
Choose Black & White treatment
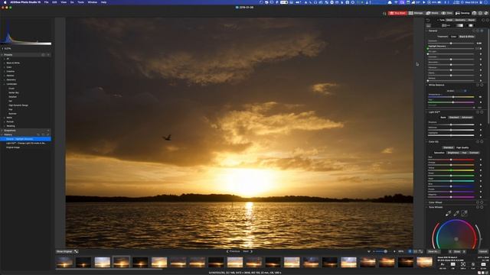(x=466, y=37)
